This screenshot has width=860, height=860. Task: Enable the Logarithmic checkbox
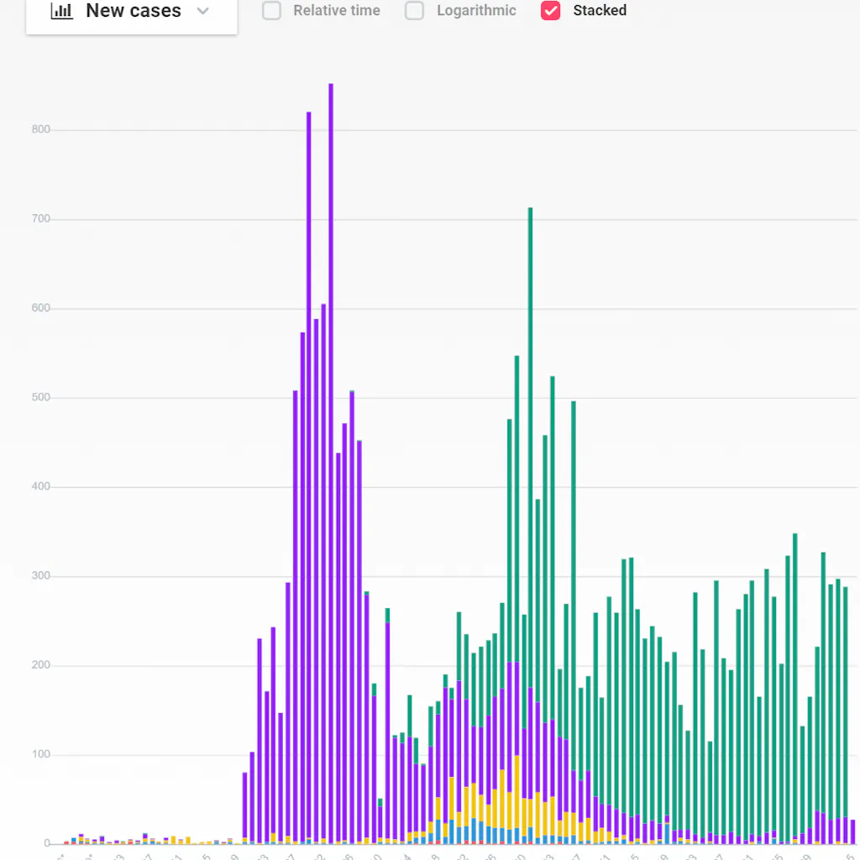click(414, 10)
